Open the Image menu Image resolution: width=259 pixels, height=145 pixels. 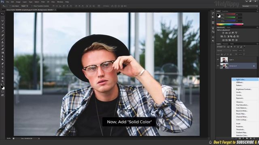(18, 2)
